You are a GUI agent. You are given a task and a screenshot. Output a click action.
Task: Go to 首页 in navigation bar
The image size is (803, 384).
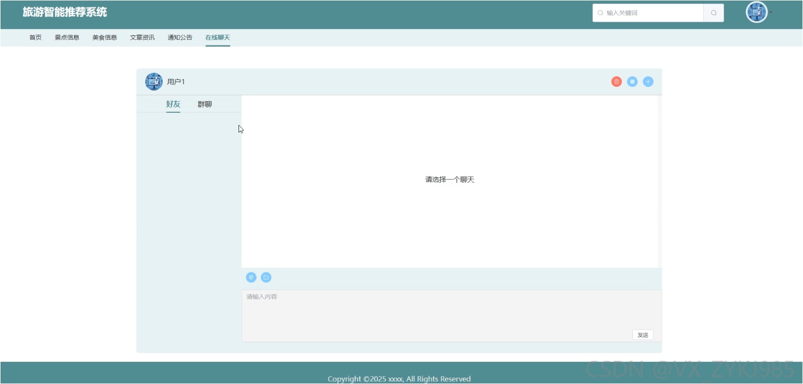pyautogui.click(x=36, y=38)
